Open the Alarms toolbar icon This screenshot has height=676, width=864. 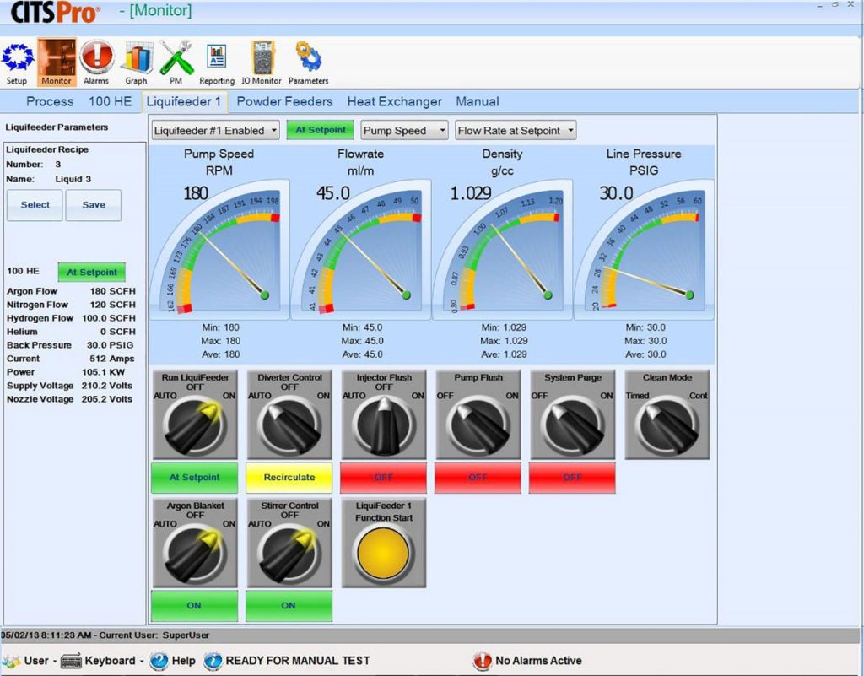96,62
